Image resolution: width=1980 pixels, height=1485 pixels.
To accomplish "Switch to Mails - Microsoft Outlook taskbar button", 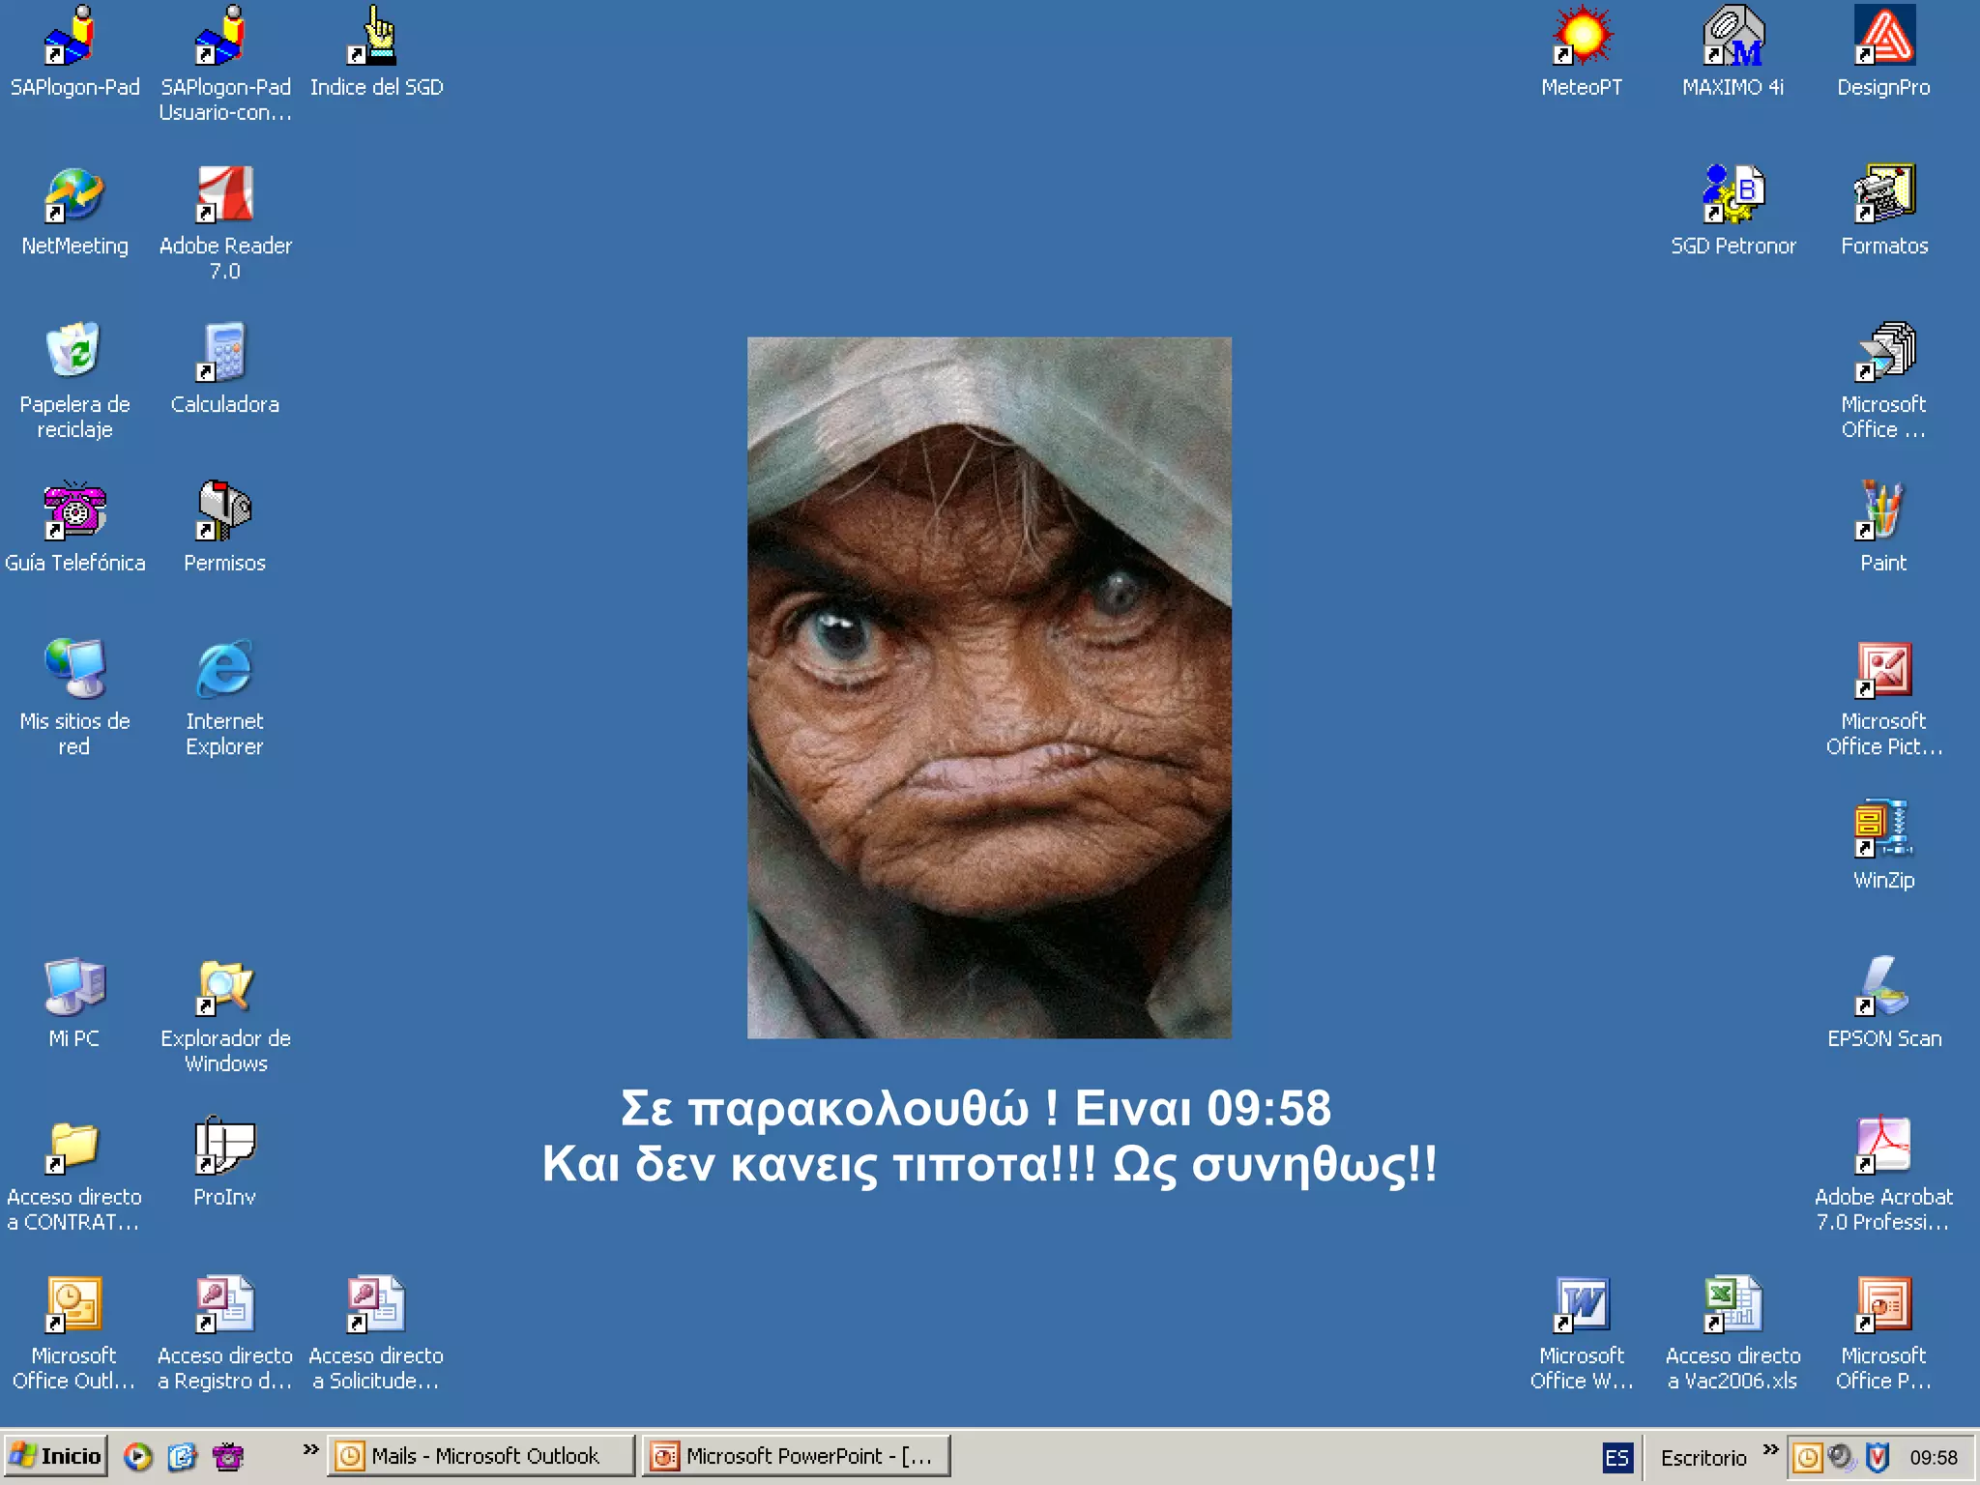I will click(x=481, y=1456).
